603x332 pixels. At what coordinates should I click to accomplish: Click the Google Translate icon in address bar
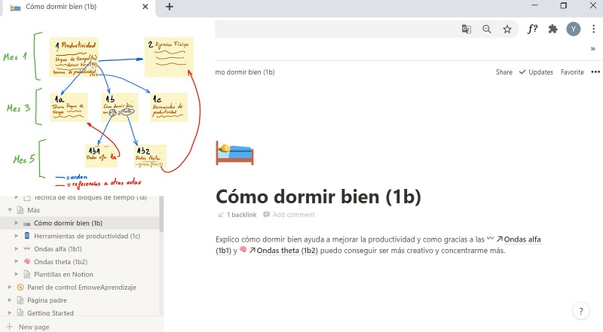(x=466, y=29)
